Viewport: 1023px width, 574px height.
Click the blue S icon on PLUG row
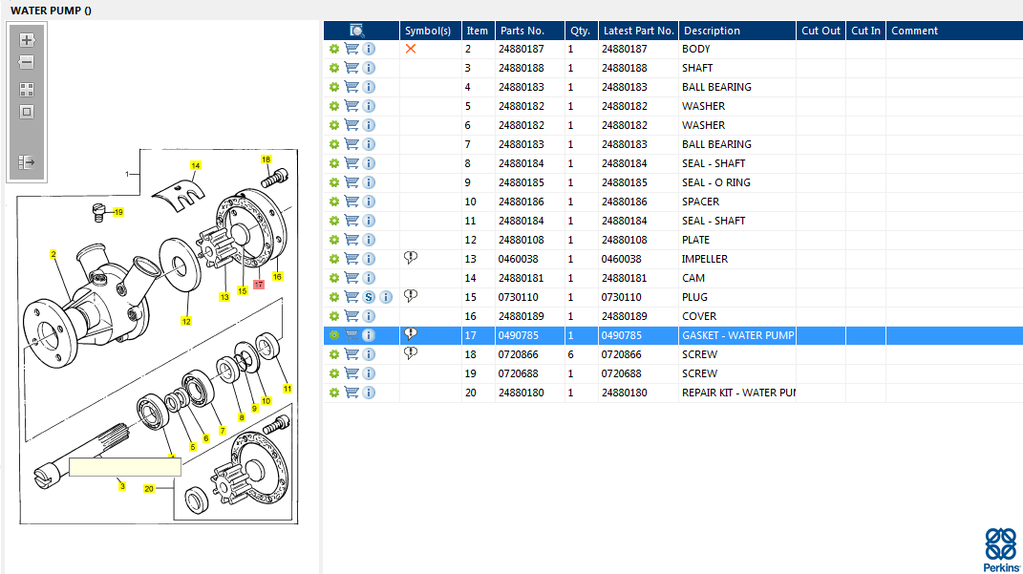click(x=369, y=297)
